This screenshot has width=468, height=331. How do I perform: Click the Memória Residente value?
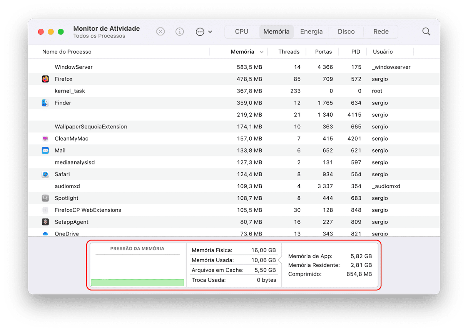(361, 265)
